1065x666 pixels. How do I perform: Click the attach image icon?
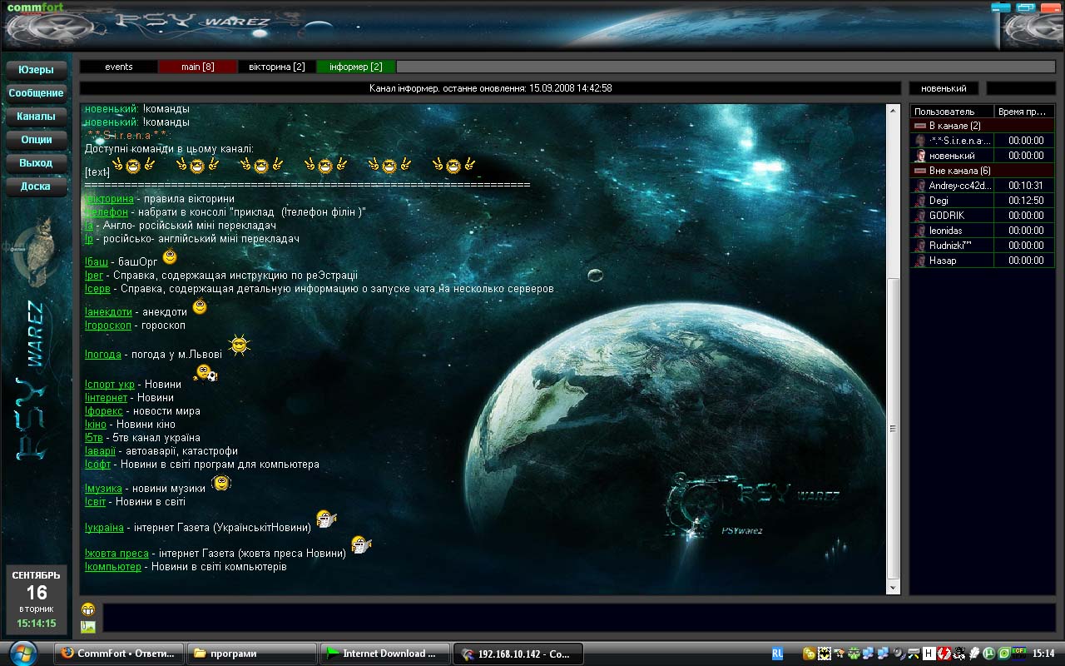coord(88,627)
